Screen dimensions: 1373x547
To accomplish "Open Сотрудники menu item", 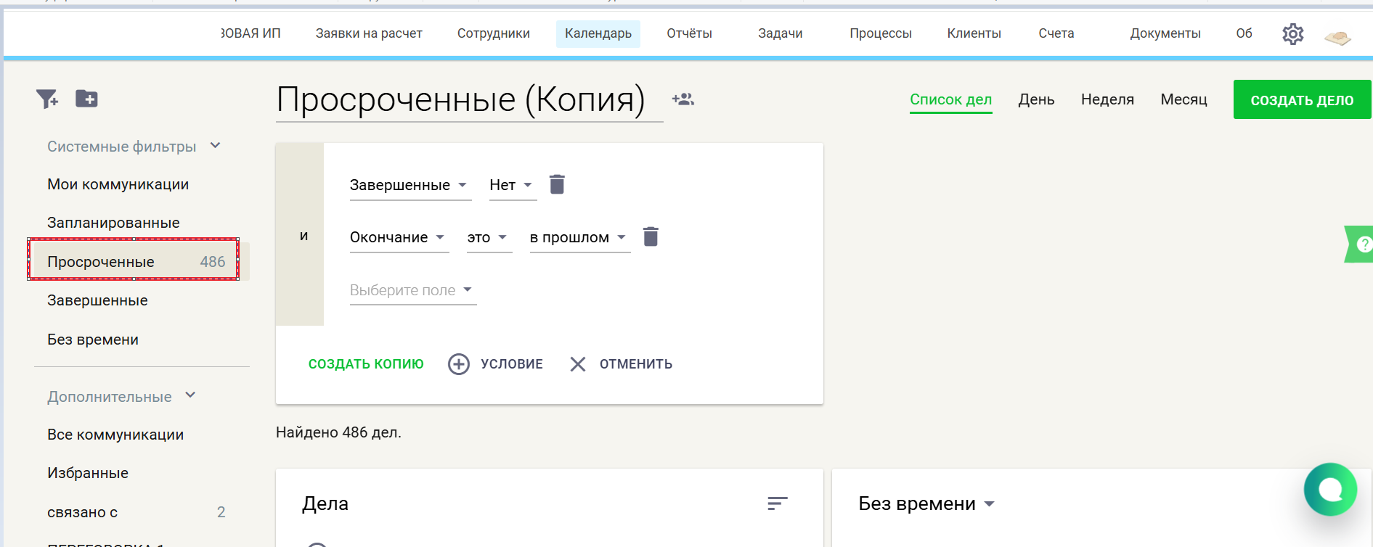I will tap(494, 33).
